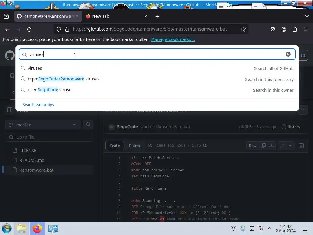Click the Firefox taskbar icon

tap(37, 228)
